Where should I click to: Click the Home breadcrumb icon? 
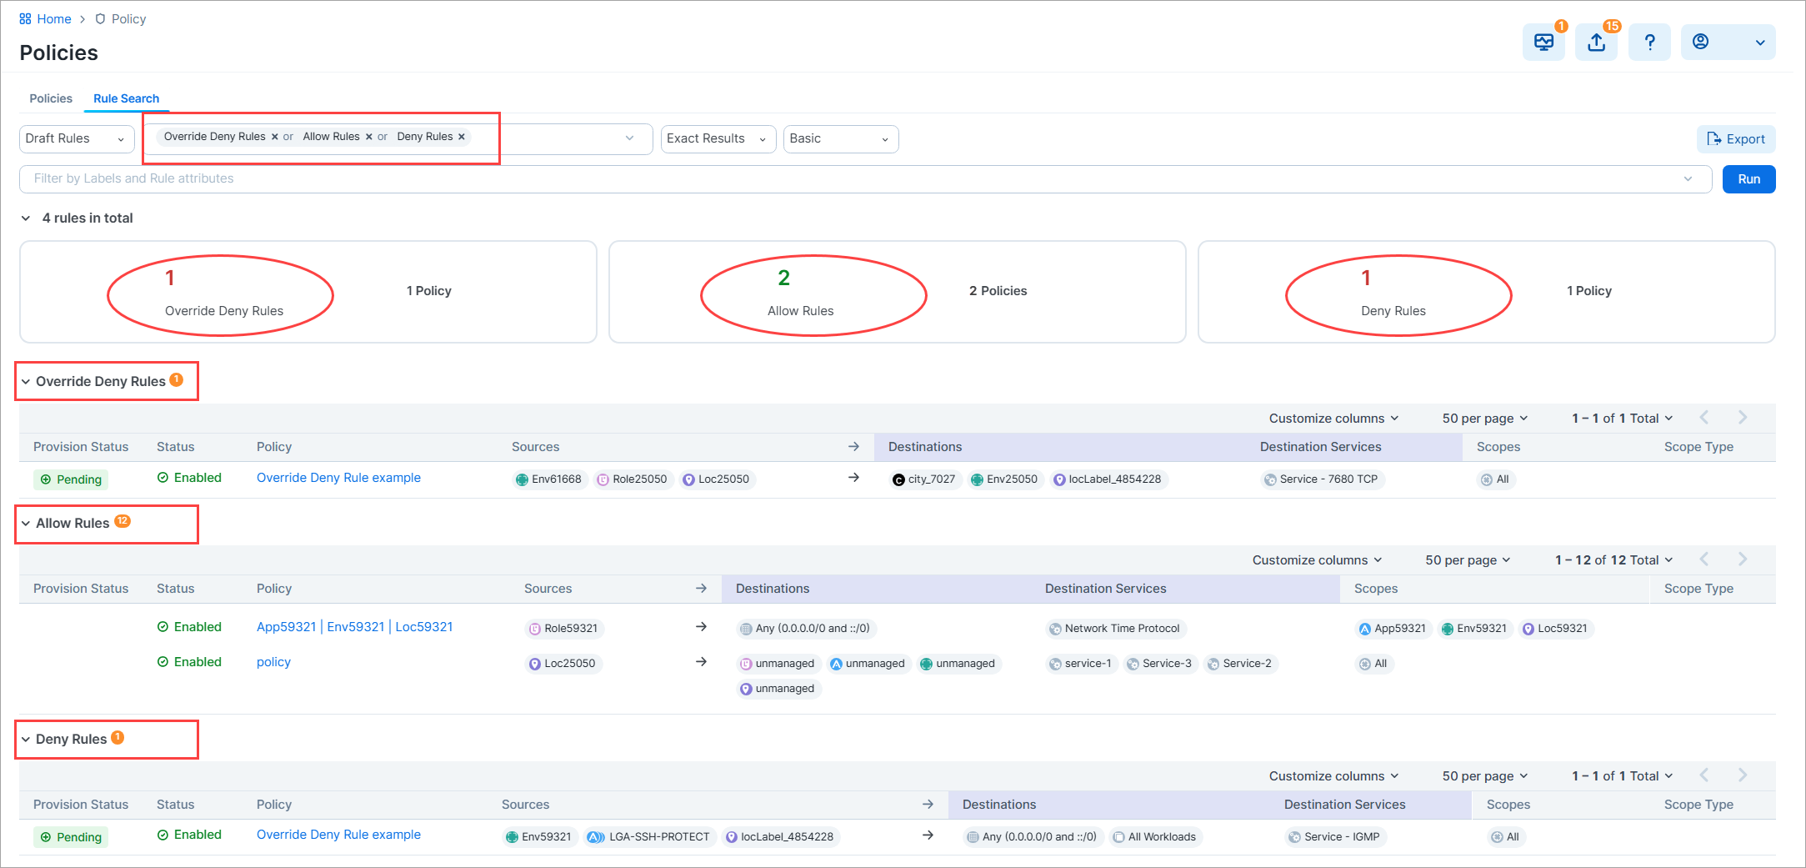[x=25, y=18]
